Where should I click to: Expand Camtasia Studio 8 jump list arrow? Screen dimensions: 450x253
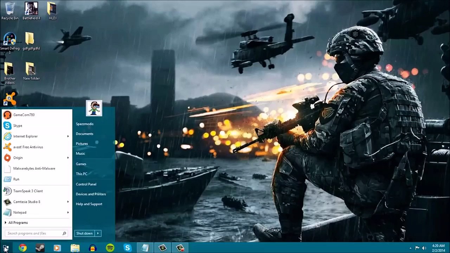[68, 202]
